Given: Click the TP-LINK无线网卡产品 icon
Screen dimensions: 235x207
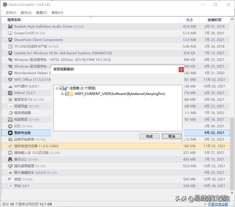Looking at the screenshot, I should [x=10, y=46].
